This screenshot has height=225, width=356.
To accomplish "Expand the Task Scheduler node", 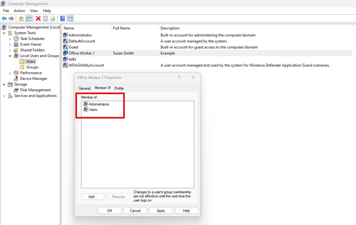I will 10,39.
